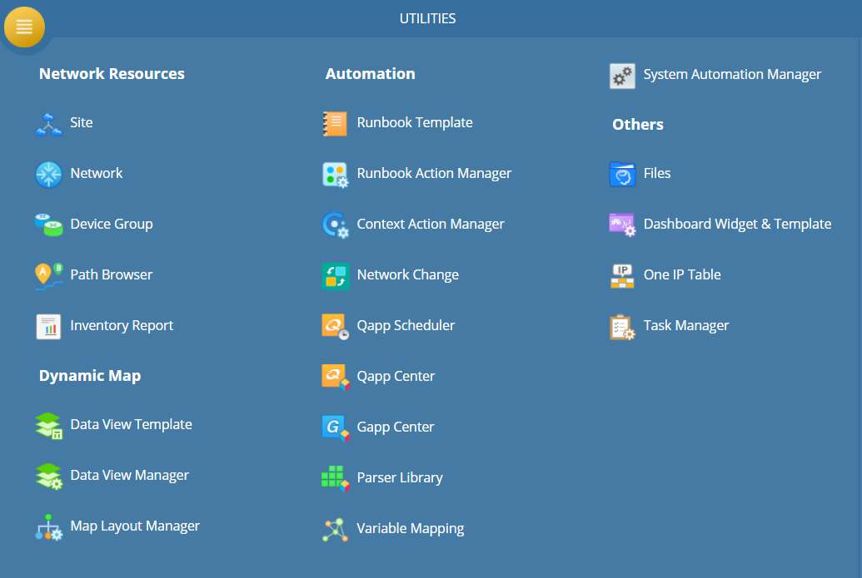862x578 pixels.
Task: Open the Map Layout Manager icon
Action: 48,526
